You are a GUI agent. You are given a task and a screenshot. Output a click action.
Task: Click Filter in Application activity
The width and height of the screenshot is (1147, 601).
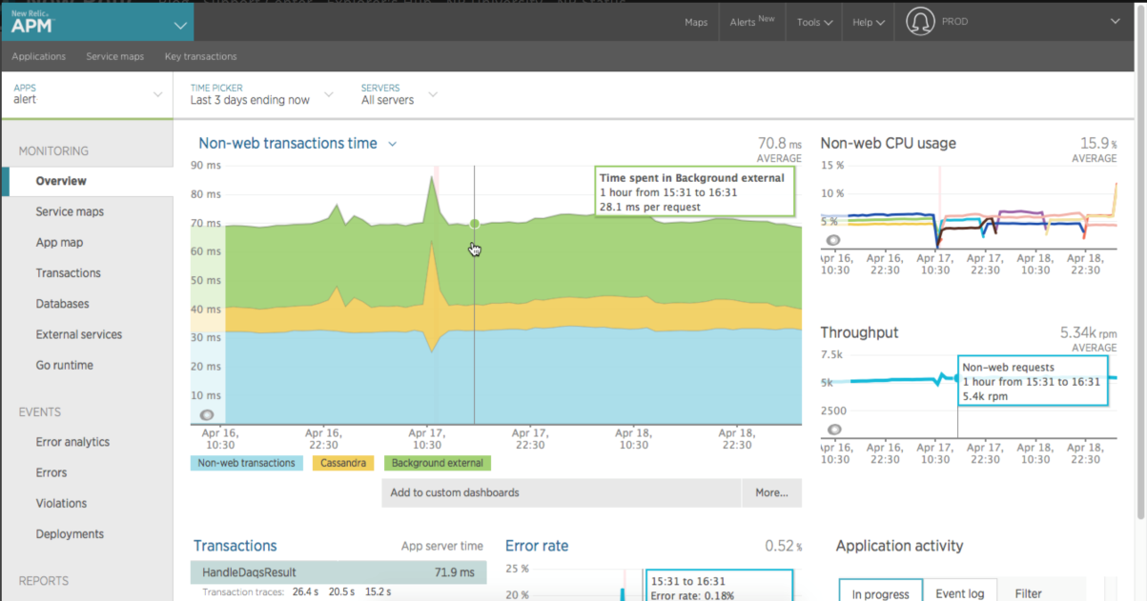(1028, 593)
